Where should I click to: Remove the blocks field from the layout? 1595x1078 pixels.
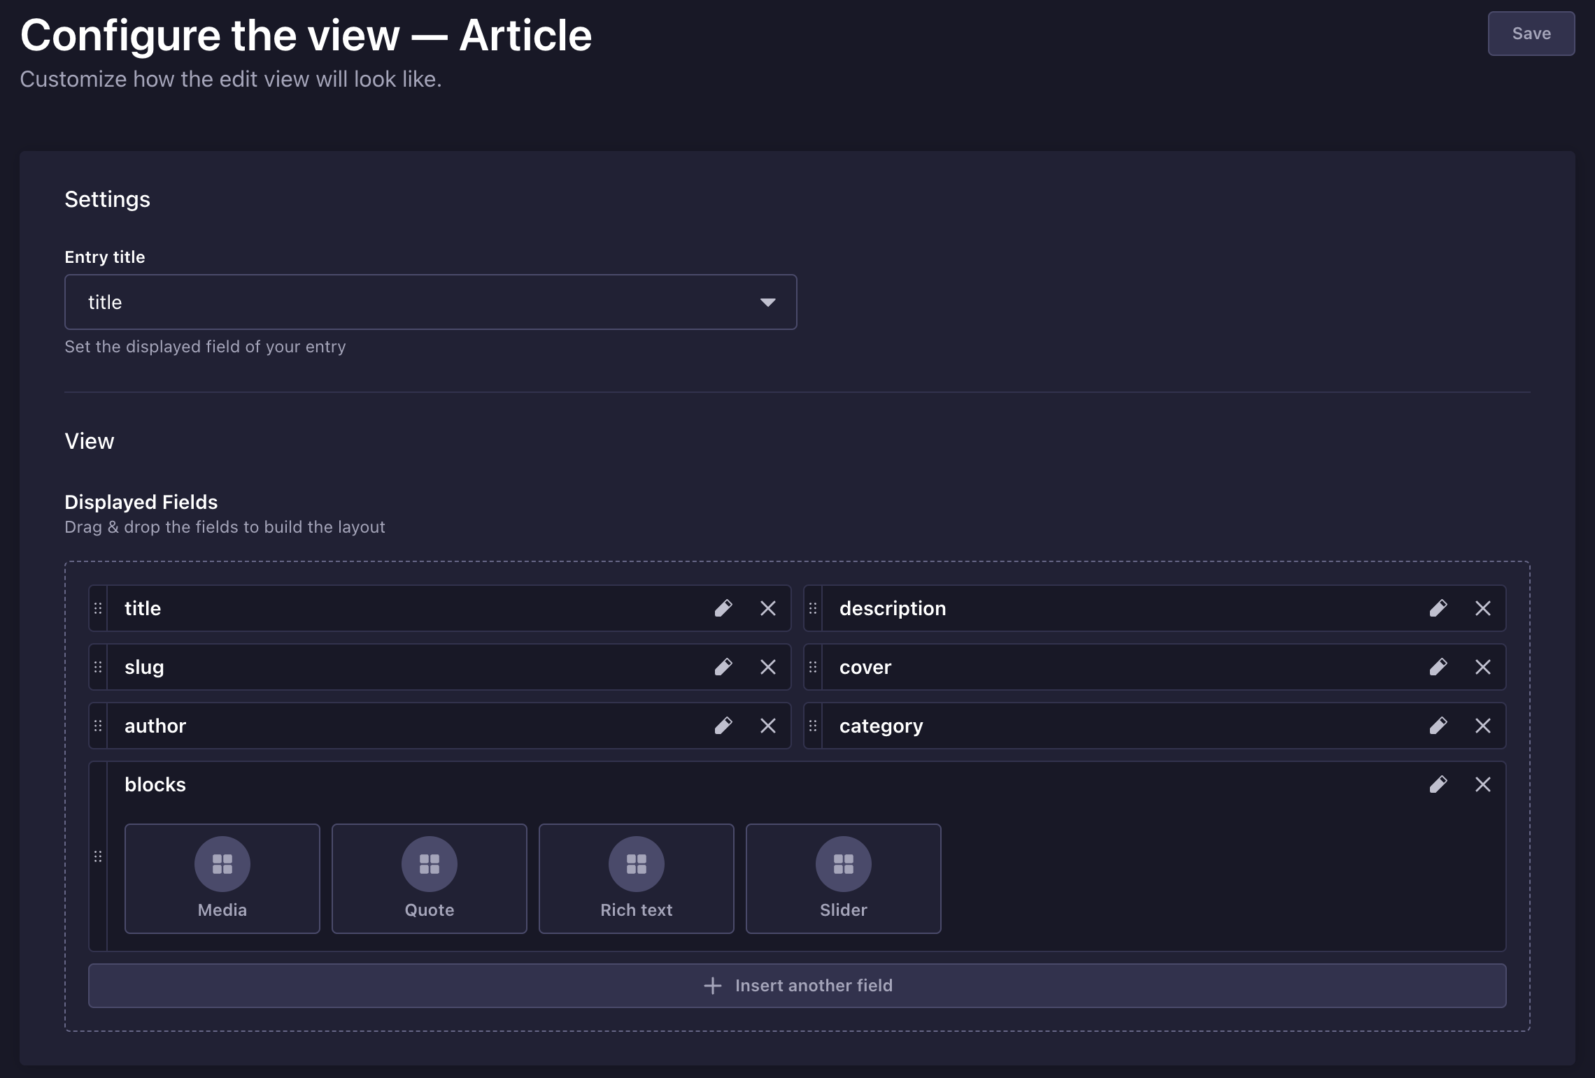[1484, 784]
